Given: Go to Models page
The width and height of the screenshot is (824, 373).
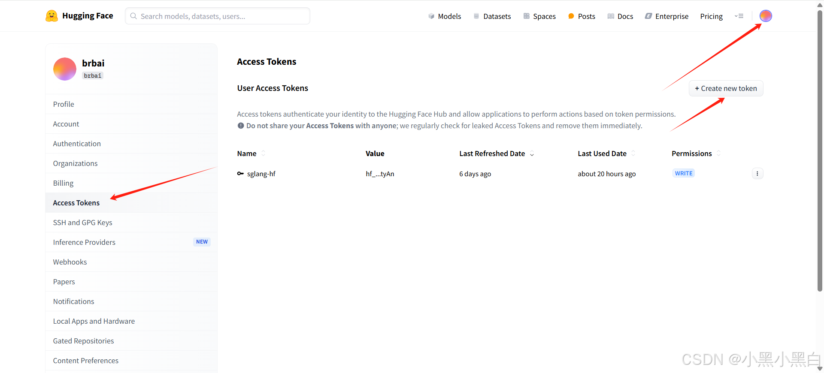Looking at the screenshot, I should coord(449,16).
